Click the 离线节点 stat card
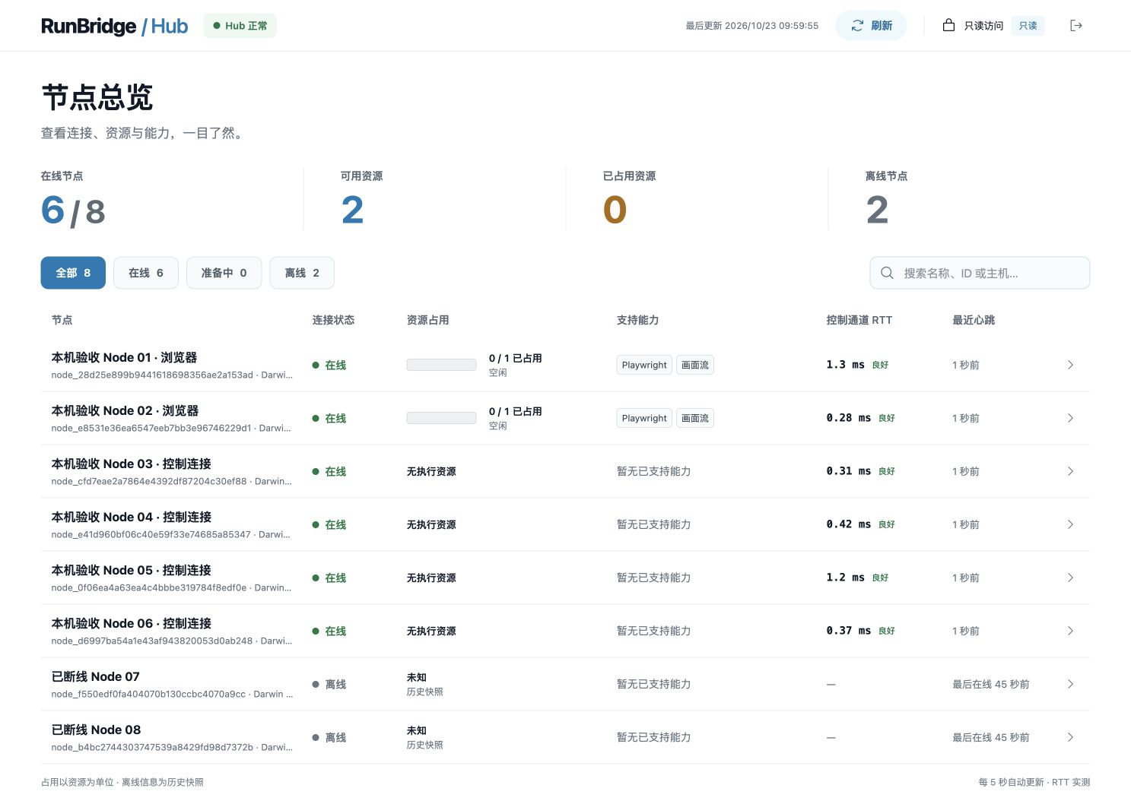 tap(887, 199)
